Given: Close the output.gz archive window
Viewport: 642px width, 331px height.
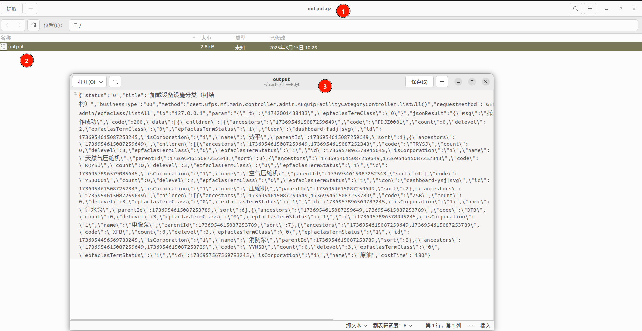Looking at the screenshot, I should point(634,9).
